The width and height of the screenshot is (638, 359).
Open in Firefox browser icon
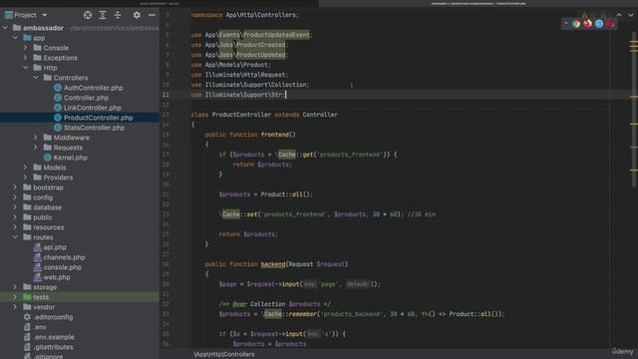point(587,24)
